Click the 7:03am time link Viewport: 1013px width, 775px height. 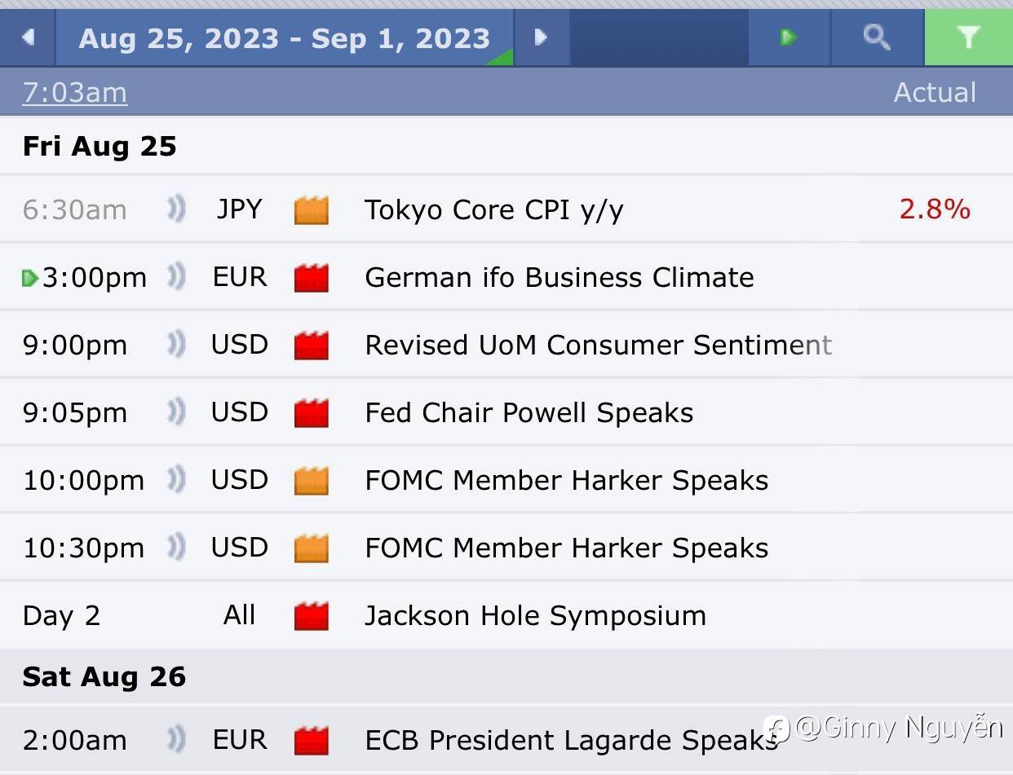point(75,93)
